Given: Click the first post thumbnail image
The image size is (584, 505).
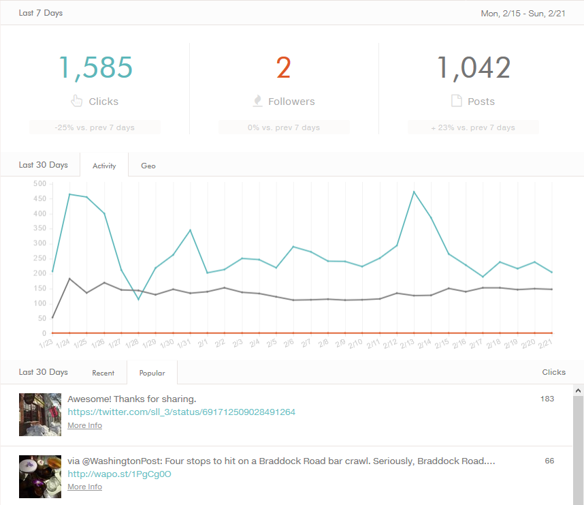Looking at the screenshot, I should pos(40,414).
